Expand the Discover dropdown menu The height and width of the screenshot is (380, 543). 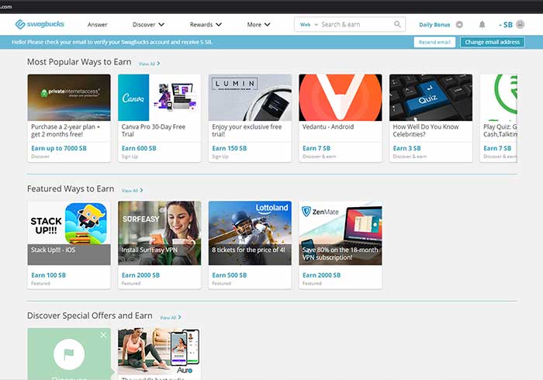coord(148,25)
